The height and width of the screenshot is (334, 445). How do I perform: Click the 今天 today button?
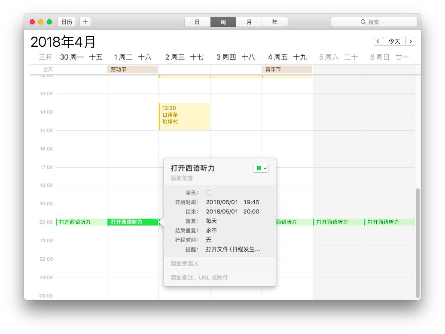pyautogui.click(x=394, y=41)
